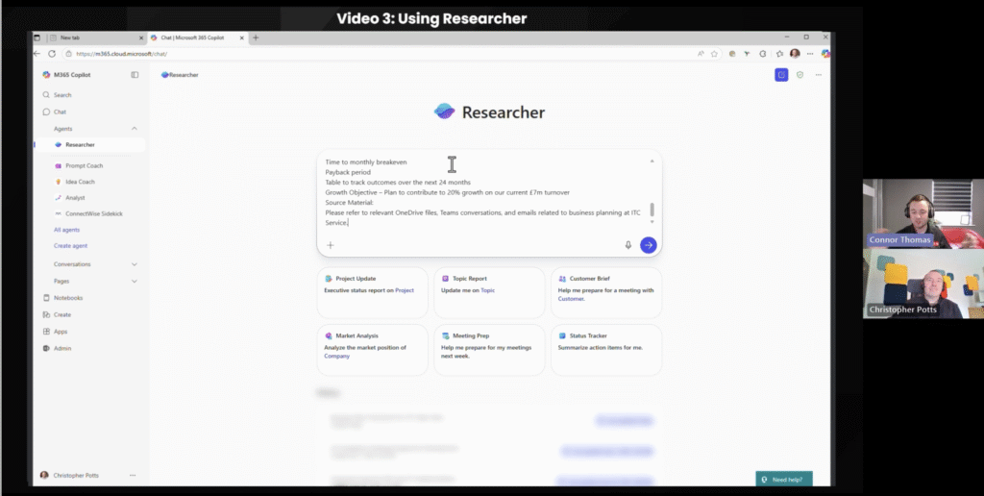
Task: Open options menu next to Christopher Potts profile
Action: click(x=133, y=475)
